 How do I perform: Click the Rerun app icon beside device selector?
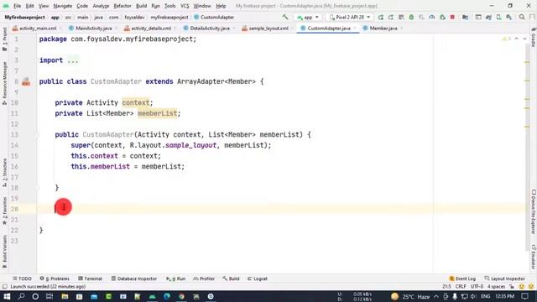point(380,17)
